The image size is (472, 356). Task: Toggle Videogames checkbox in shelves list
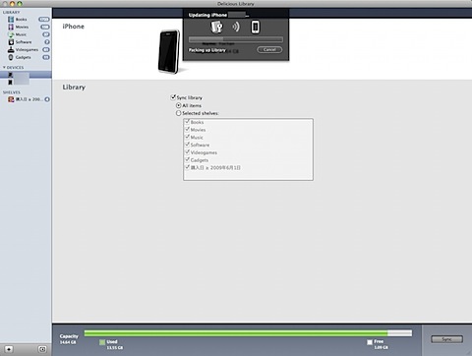coord(188,152)
